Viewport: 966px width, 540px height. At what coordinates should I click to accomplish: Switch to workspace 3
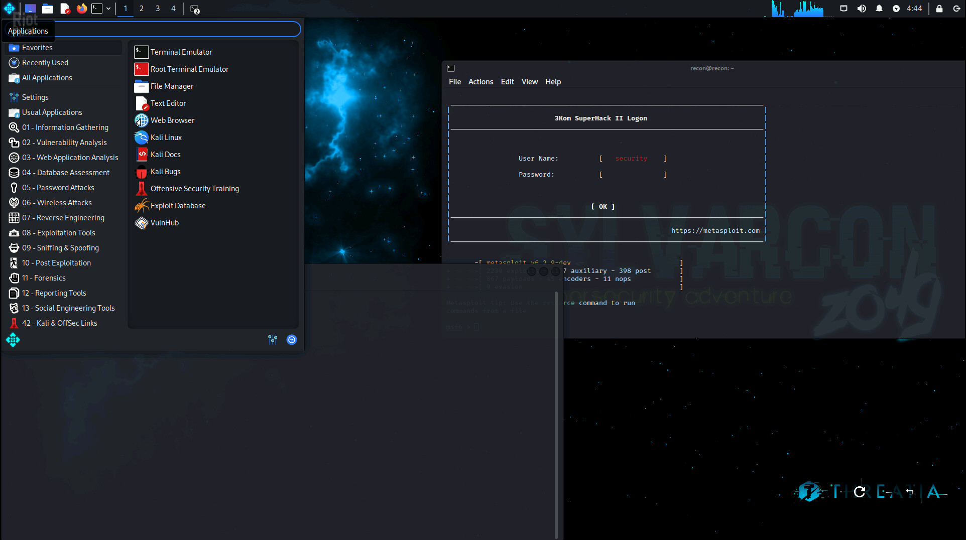[x=158, y=9]
